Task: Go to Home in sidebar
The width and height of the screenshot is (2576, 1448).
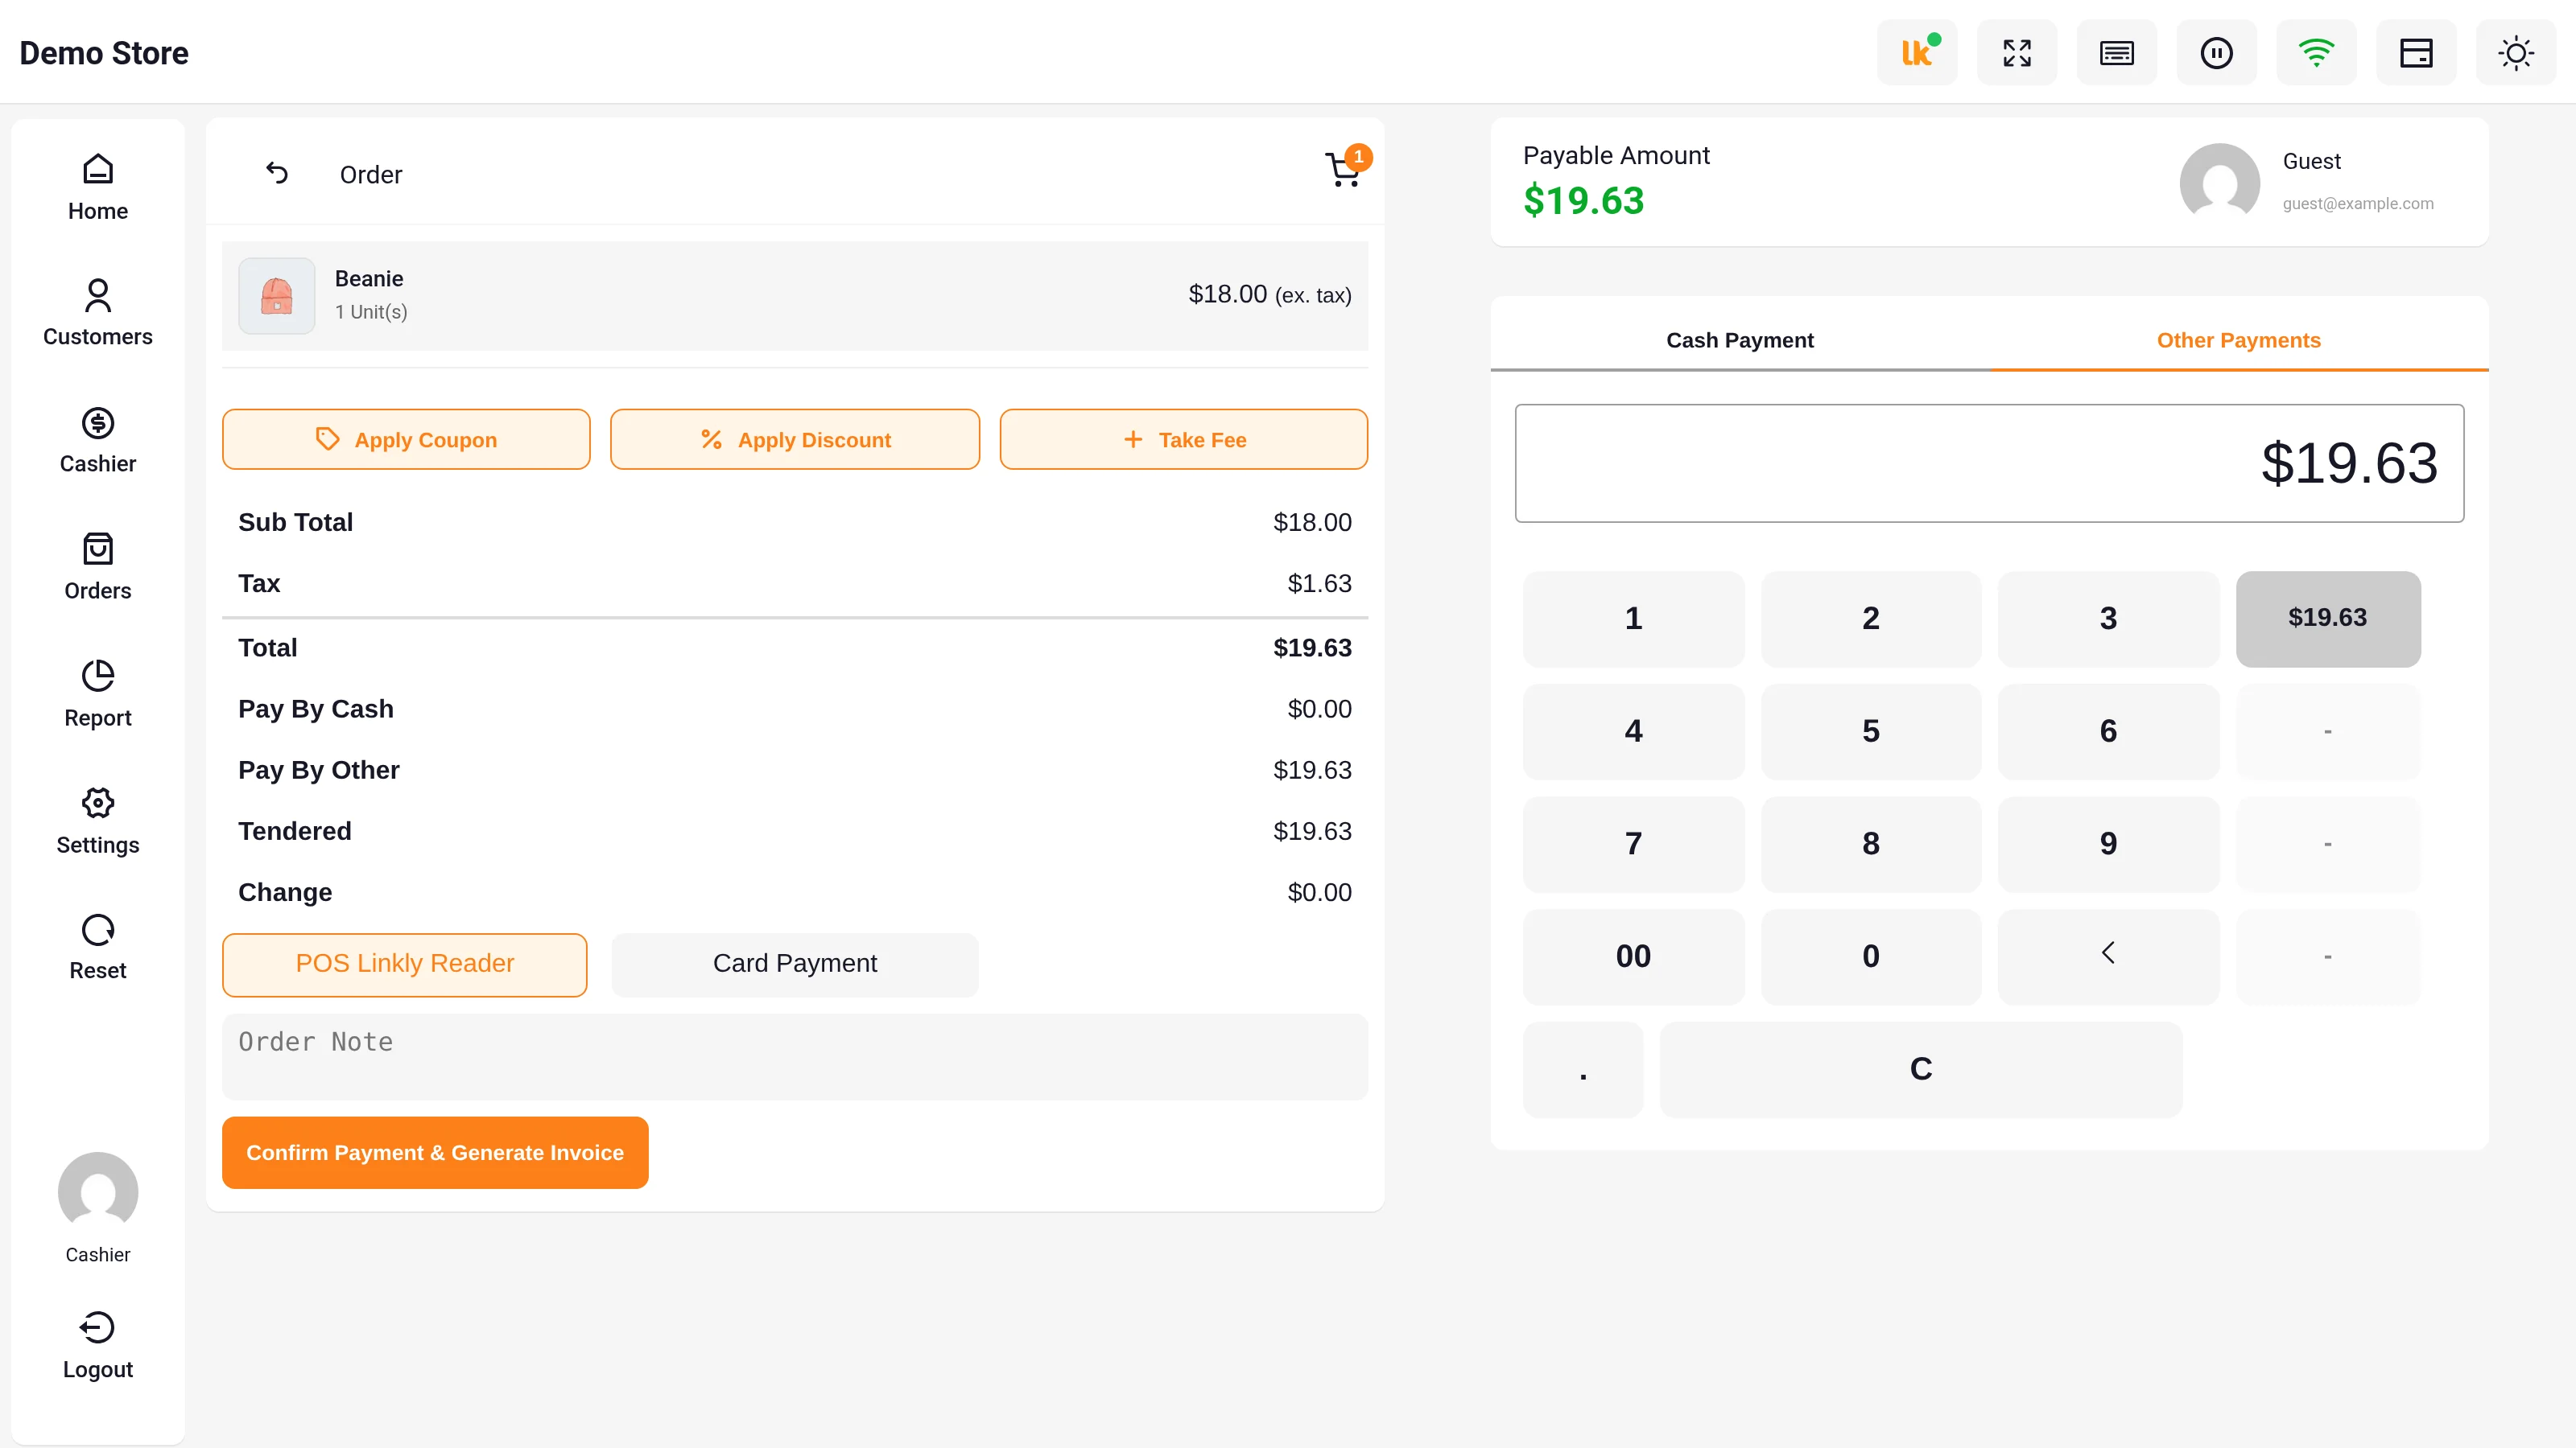Action: (98, 187)
